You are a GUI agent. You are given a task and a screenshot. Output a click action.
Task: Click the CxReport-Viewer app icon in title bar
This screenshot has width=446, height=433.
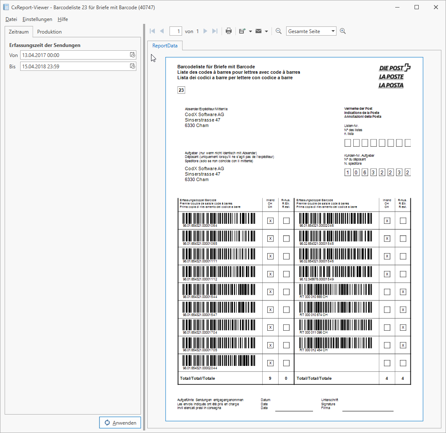(x=6, y=7)
